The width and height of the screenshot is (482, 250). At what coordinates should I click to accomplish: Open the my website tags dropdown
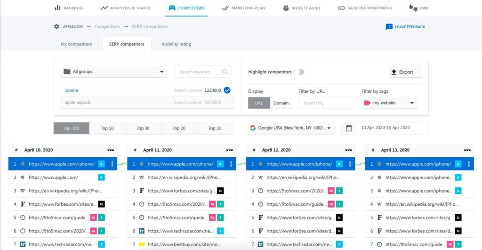pos(389,103)
